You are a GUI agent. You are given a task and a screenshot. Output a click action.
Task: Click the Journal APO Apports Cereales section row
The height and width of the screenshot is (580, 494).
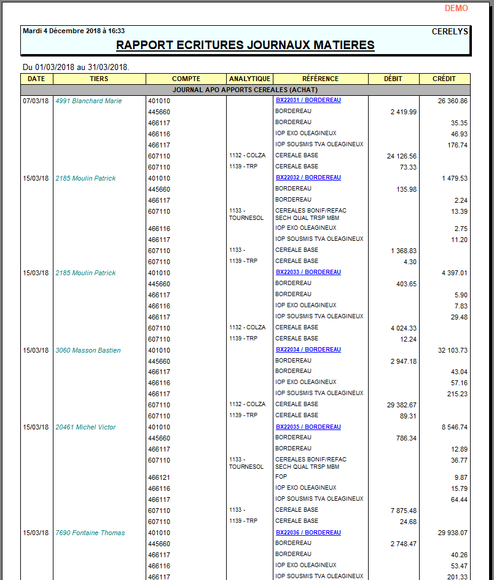coord(245,90)
